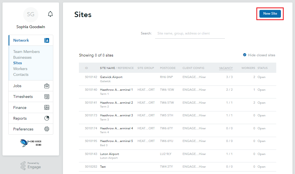The width and height of the screenshot is (295, 174).
Task: Open the Reports menu
Action: click(x=31, y=118)
